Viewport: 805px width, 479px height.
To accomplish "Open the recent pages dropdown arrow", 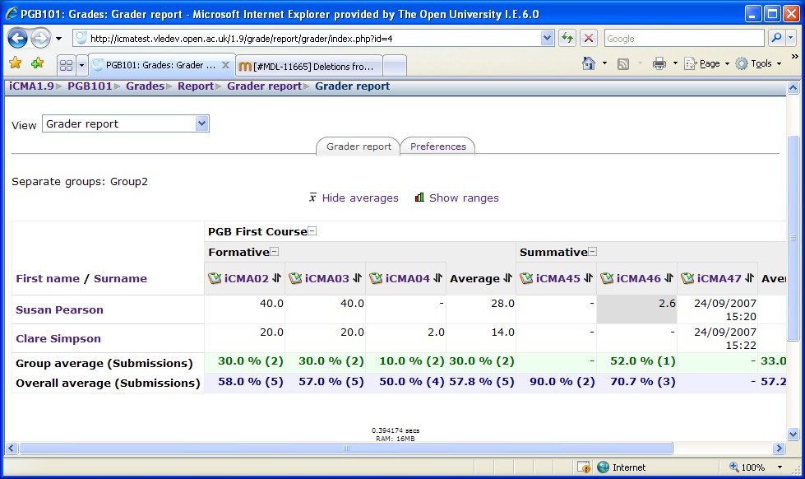I will coord(59,39).
